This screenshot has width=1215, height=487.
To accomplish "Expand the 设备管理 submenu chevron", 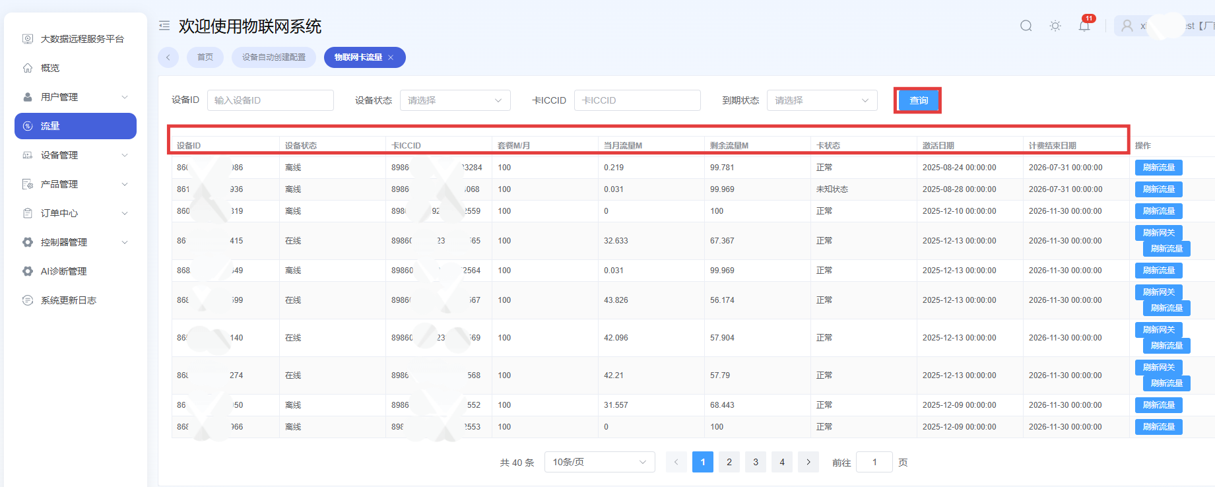I will [x=125, y=155].
